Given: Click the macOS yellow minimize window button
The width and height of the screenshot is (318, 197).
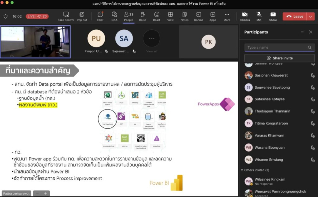Looking at the screenshot, I should pyautogui.click(x=7, y=3).
